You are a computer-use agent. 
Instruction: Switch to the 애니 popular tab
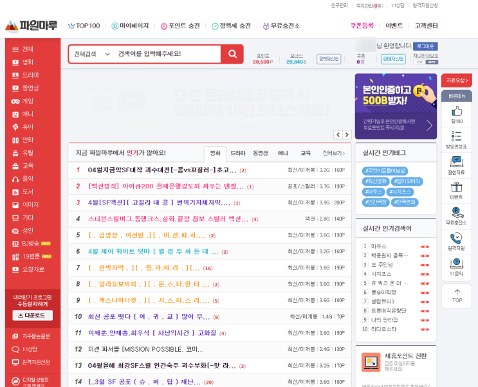tap(283, 153)
